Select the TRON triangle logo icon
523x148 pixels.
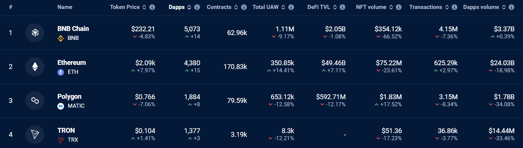coord(35,135)
